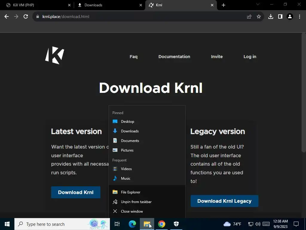
Task: Click the taskbar search box
Action: [x=62, y=224]
